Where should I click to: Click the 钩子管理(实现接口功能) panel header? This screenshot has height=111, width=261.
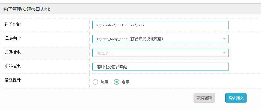(x=27, y=9)
